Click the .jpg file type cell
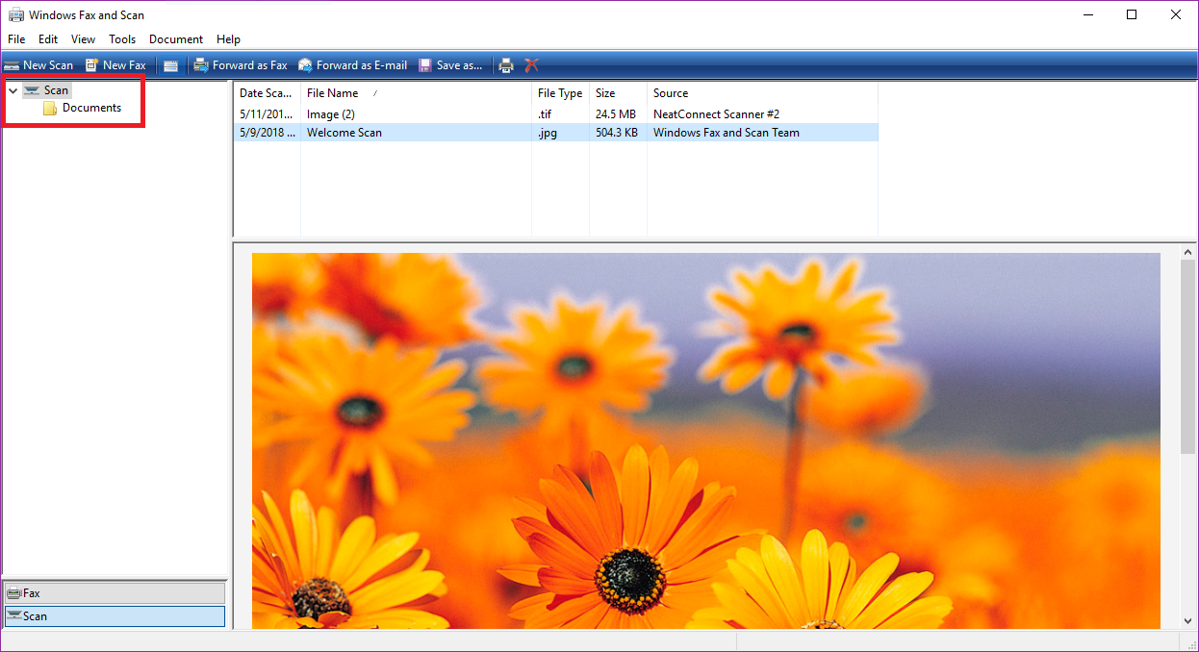The width and height of the screenshot is (1199, 652). [547, 133]
